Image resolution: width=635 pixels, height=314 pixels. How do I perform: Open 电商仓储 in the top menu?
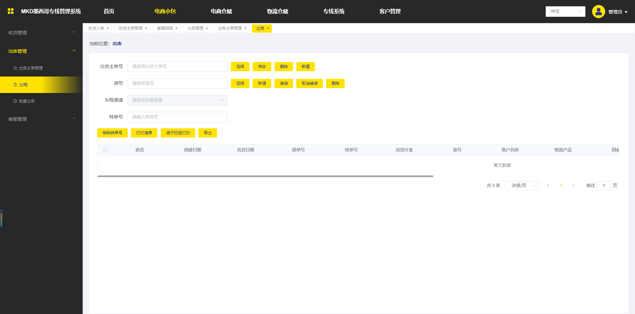[221, 12]
